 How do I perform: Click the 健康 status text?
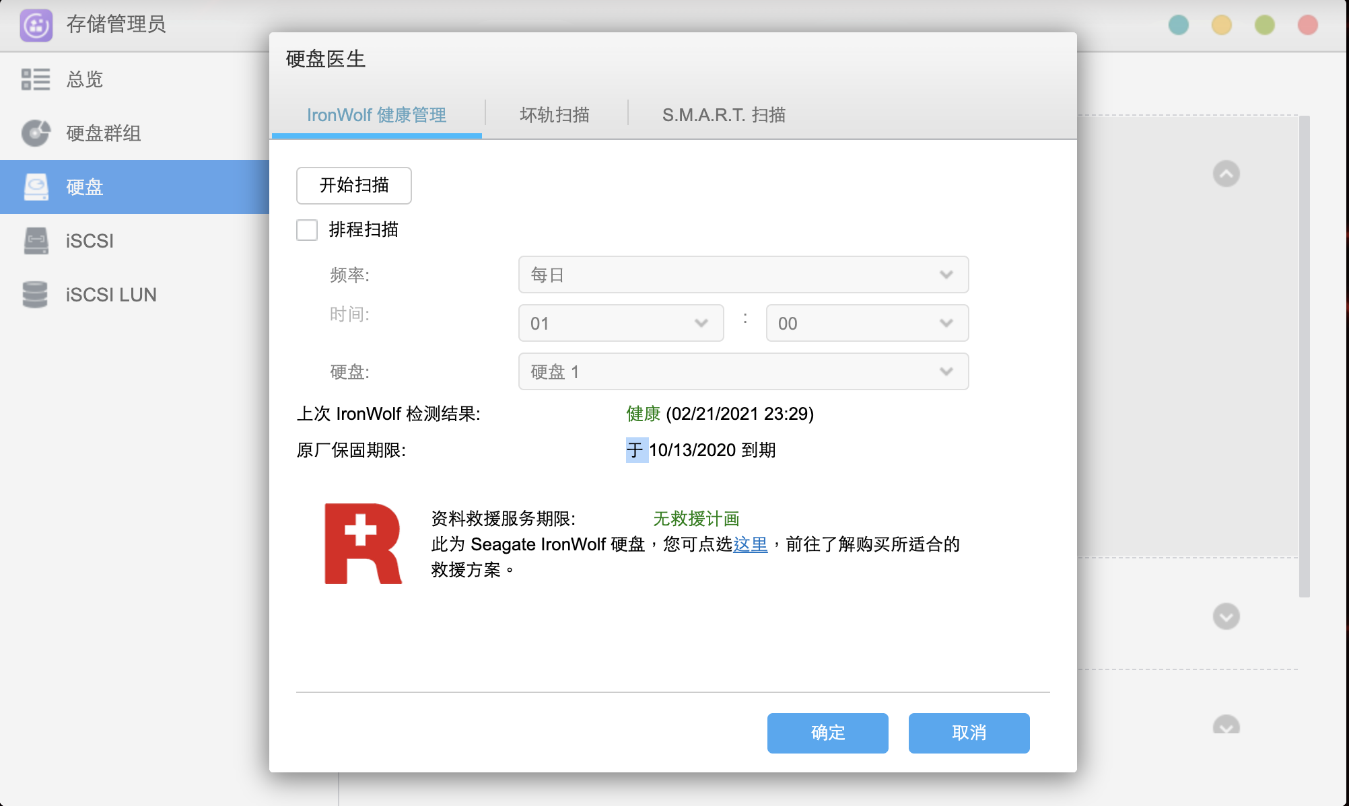click(x=644, y=414)
